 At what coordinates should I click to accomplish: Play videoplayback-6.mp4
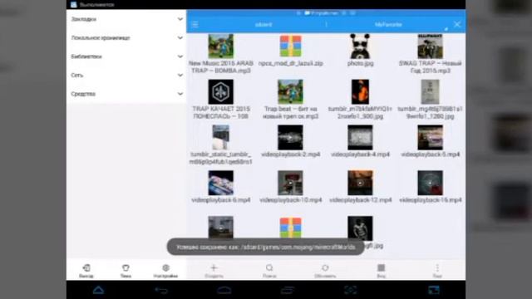pos(221,187)
